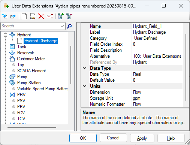
Task: Open the Search box dropdown arrow
Action: [62, 26]
